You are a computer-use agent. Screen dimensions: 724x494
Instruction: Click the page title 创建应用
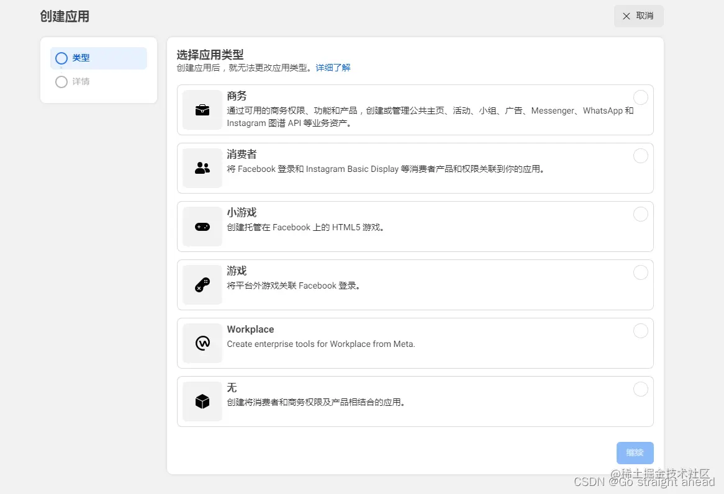tap(65, 16)
